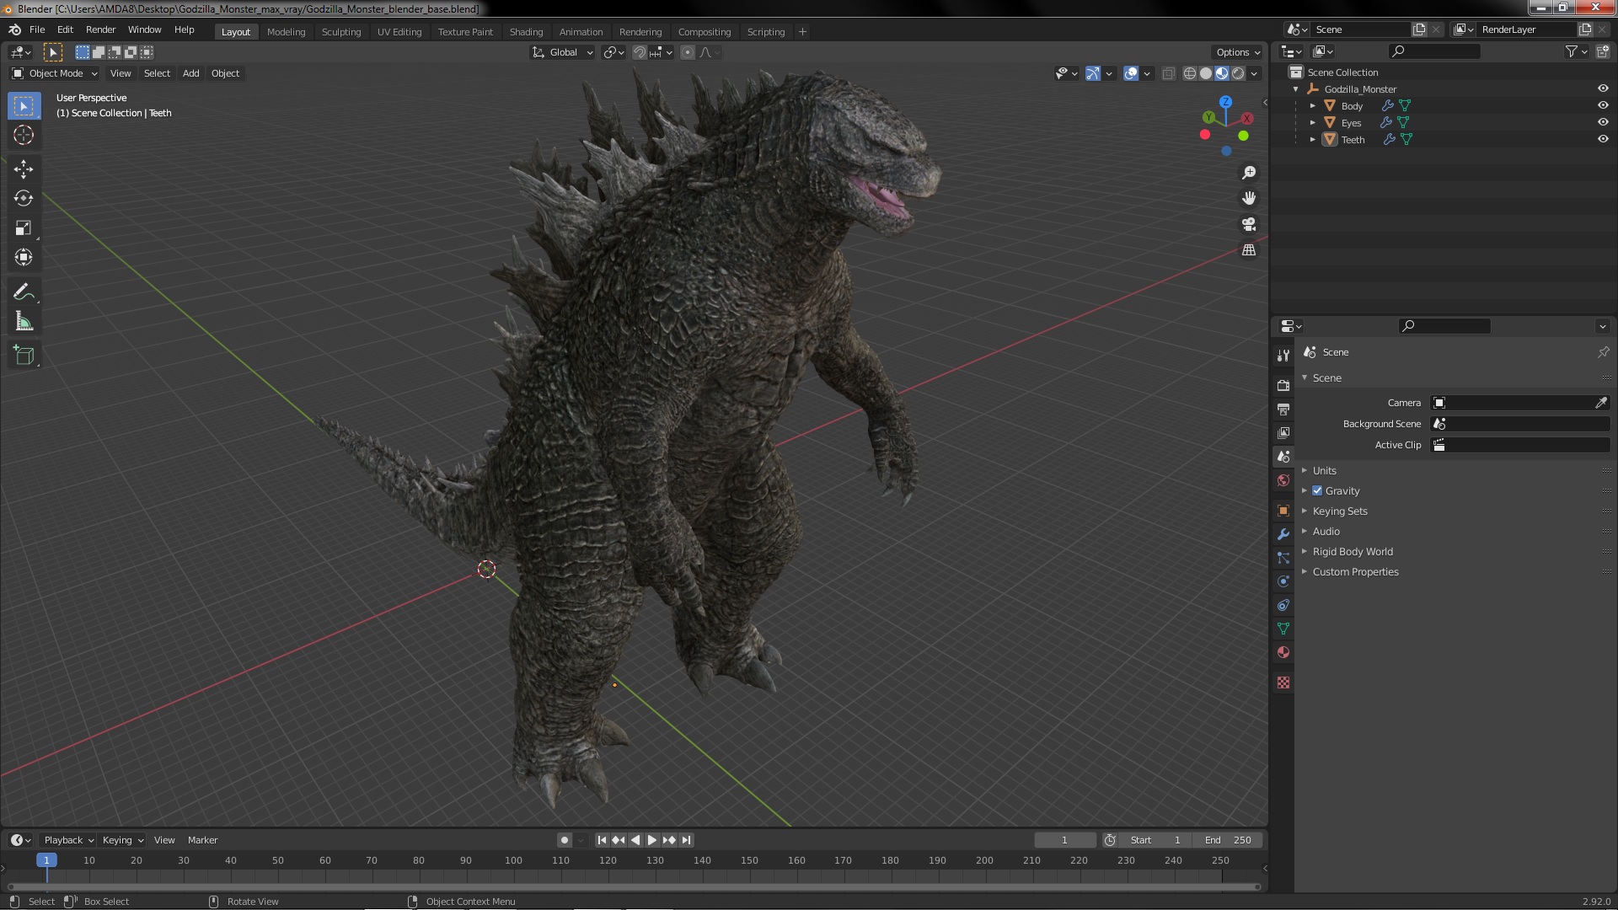1618x910 pixels.
Task: Click the timeline horizontal scrollbar
Action: [634, 886]
